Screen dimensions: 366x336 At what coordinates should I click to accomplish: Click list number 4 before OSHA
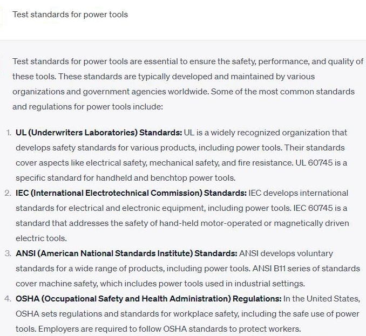click(9, 299)
